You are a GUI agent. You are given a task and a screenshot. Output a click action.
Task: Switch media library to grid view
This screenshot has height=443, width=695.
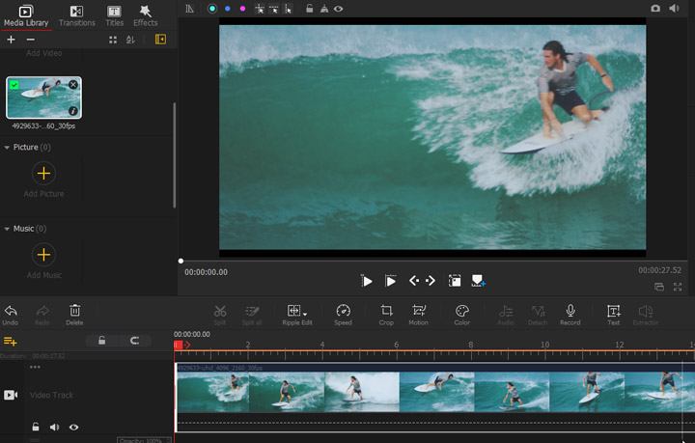pyautogui.click(x=113, y=40)
